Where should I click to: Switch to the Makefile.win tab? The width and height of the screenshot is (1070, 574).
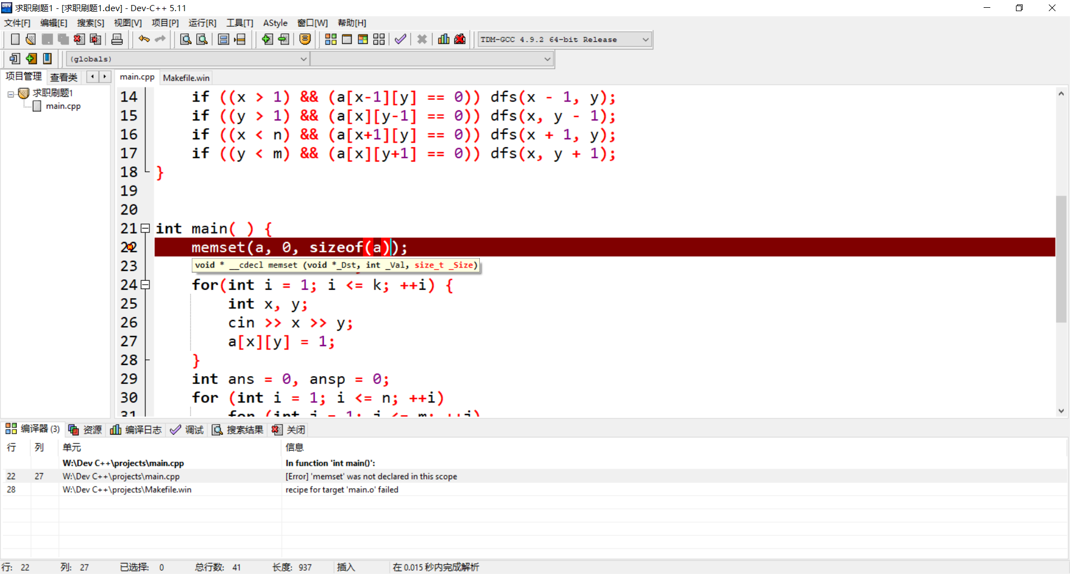click(x=186, y=77)
